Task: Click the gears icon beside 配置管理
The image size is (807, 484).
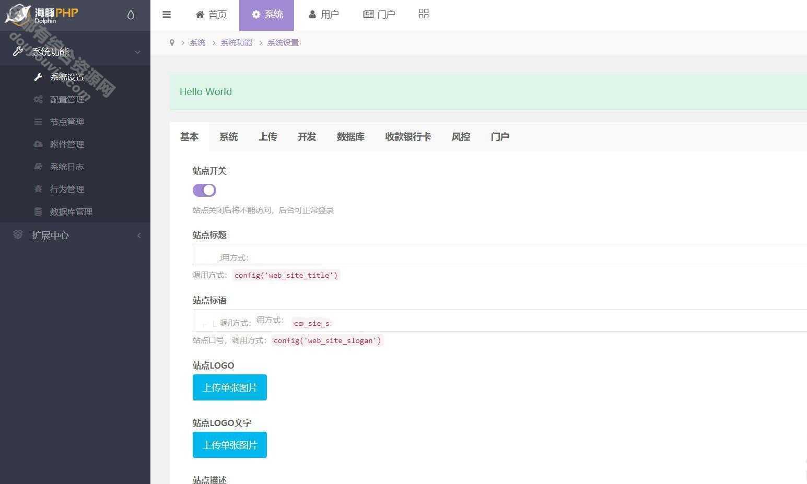Action: pos(38,99)
